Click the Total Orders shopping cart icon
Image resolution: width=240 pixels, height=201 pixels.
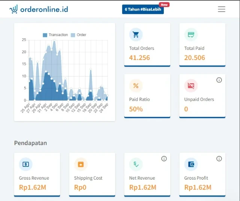pos(136,35)
